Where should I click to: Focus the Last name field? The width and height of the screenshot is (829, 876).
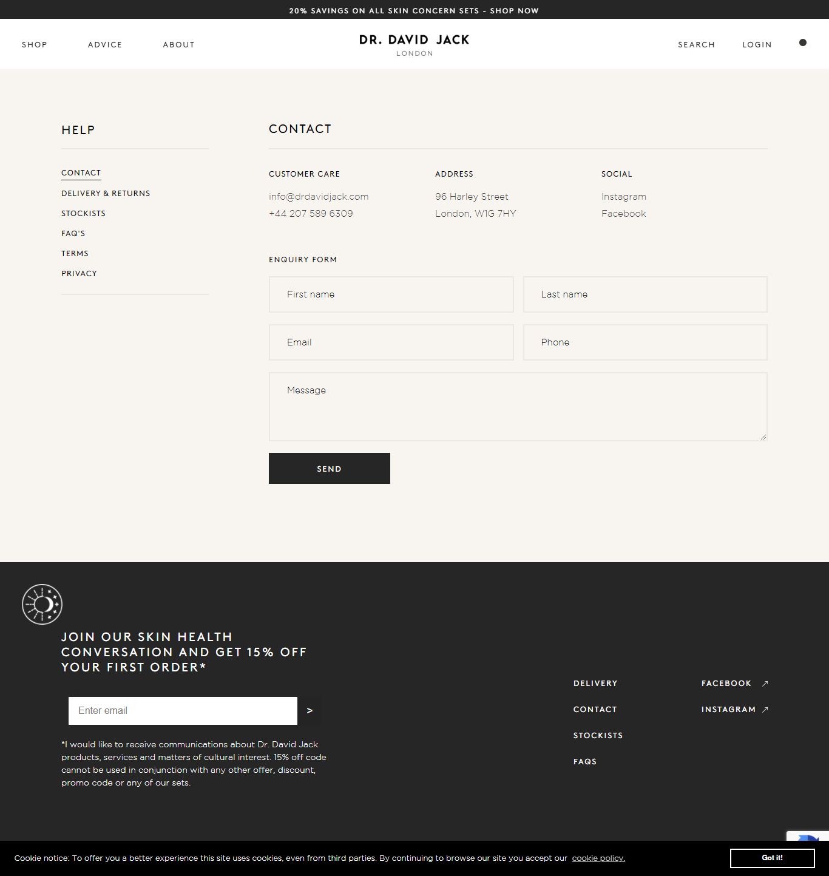point(645,294)
